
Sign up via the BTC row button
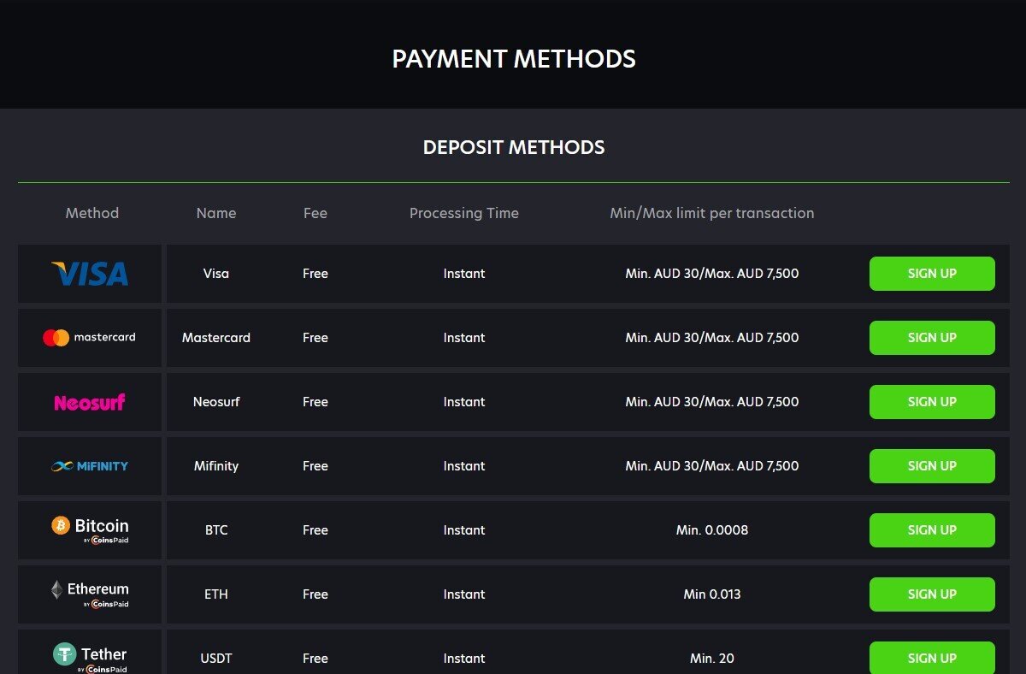932,530
